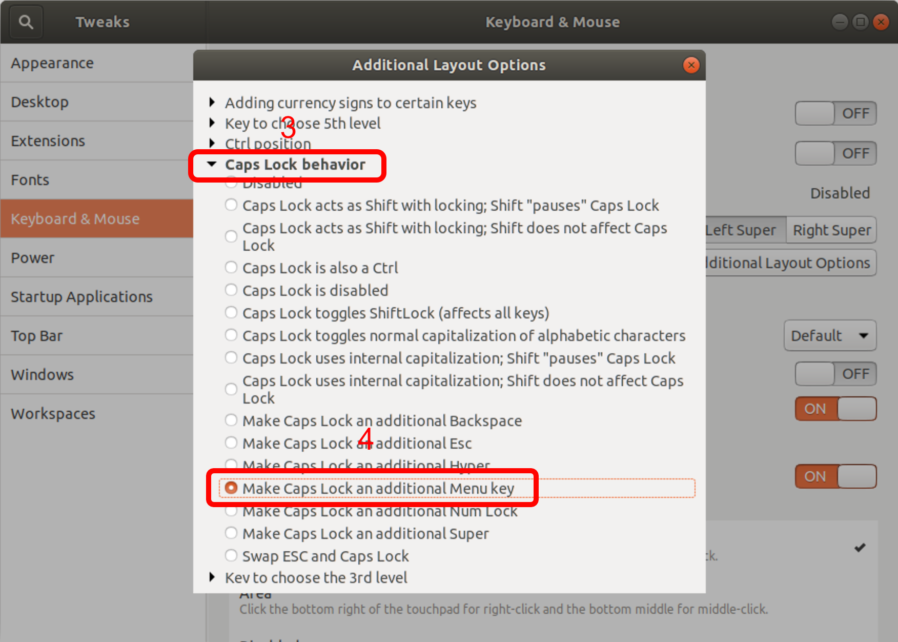Choose Left Super overview shortcut
Image resolution: width=898 pixels, height=642 pixels.
tap(746, 230)
